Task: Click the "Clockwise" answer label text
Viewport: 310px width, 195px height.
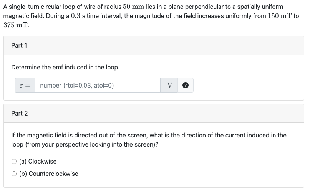Action: point(42,162)
